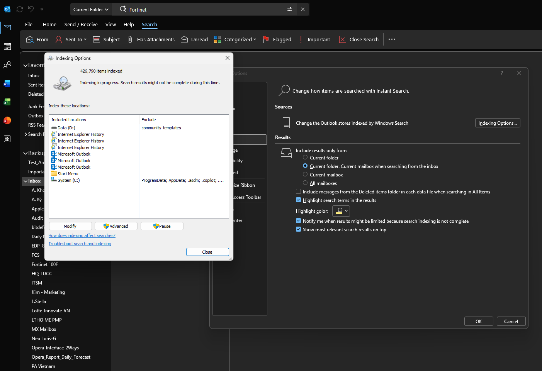Click Modify in Indexing Options
The width and height of the screenshot is (542, 371).
(70, 226)
